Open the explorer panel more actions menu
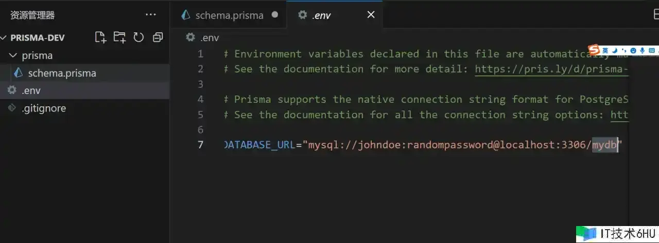 coord(150,15)
